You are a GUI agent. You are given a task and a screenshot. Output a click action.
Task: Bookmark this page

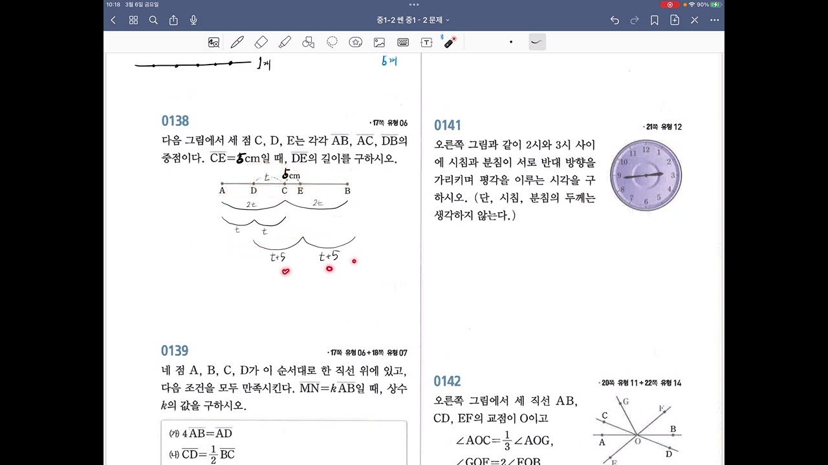pyautogui.click(x=655, y=20)
